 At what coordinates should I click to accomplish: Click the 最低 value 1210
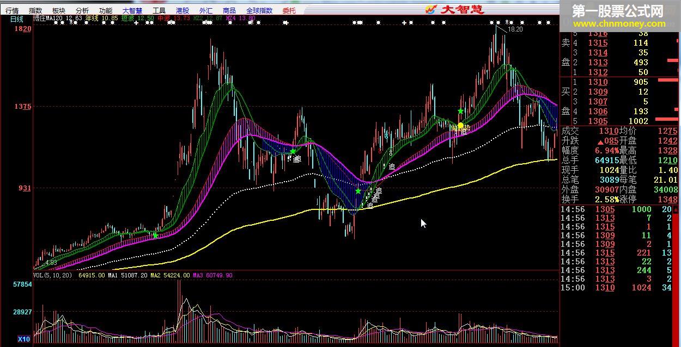coord(667,160)
